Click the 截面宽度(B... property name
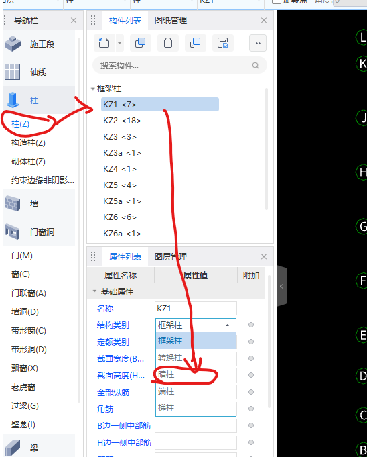 [x=121, y=359]
